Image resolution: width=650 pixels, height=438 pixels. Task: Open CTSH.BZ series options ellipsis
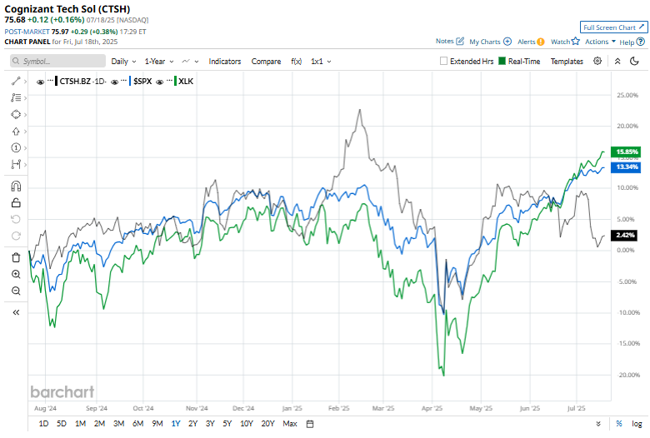[50, 80]
